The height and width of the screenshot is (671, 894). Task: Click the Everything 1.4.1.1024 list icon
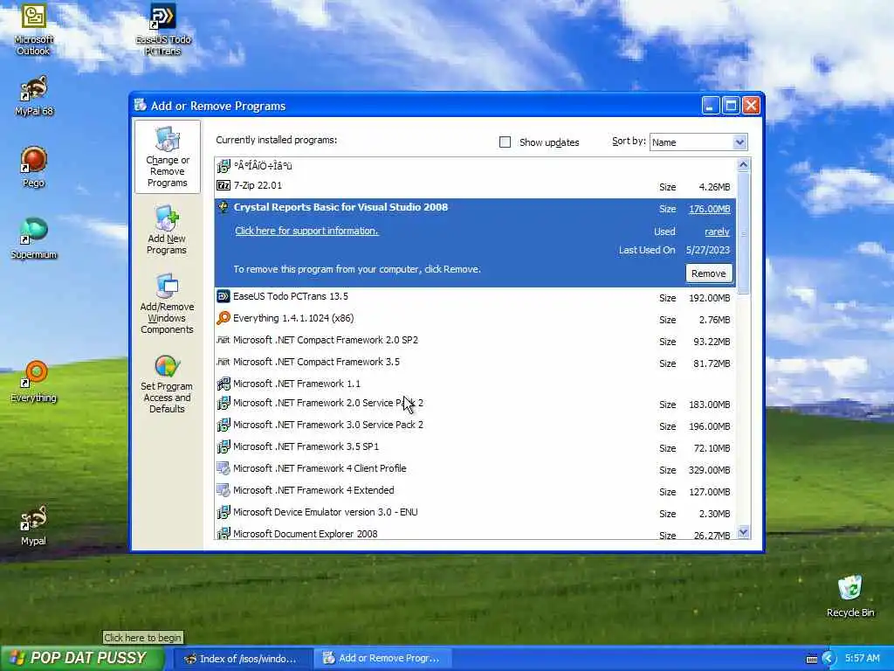[x=223, y=318]
